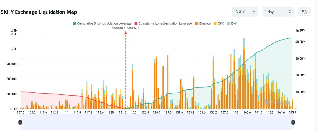Click the light blue range slider track

point(157,122)
